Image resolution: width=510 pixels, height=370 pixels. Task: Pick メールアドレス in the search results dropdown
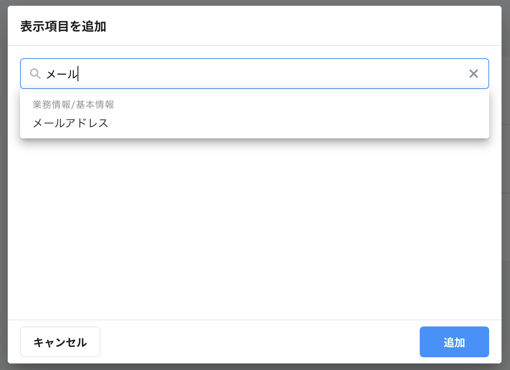click(70, 123)
